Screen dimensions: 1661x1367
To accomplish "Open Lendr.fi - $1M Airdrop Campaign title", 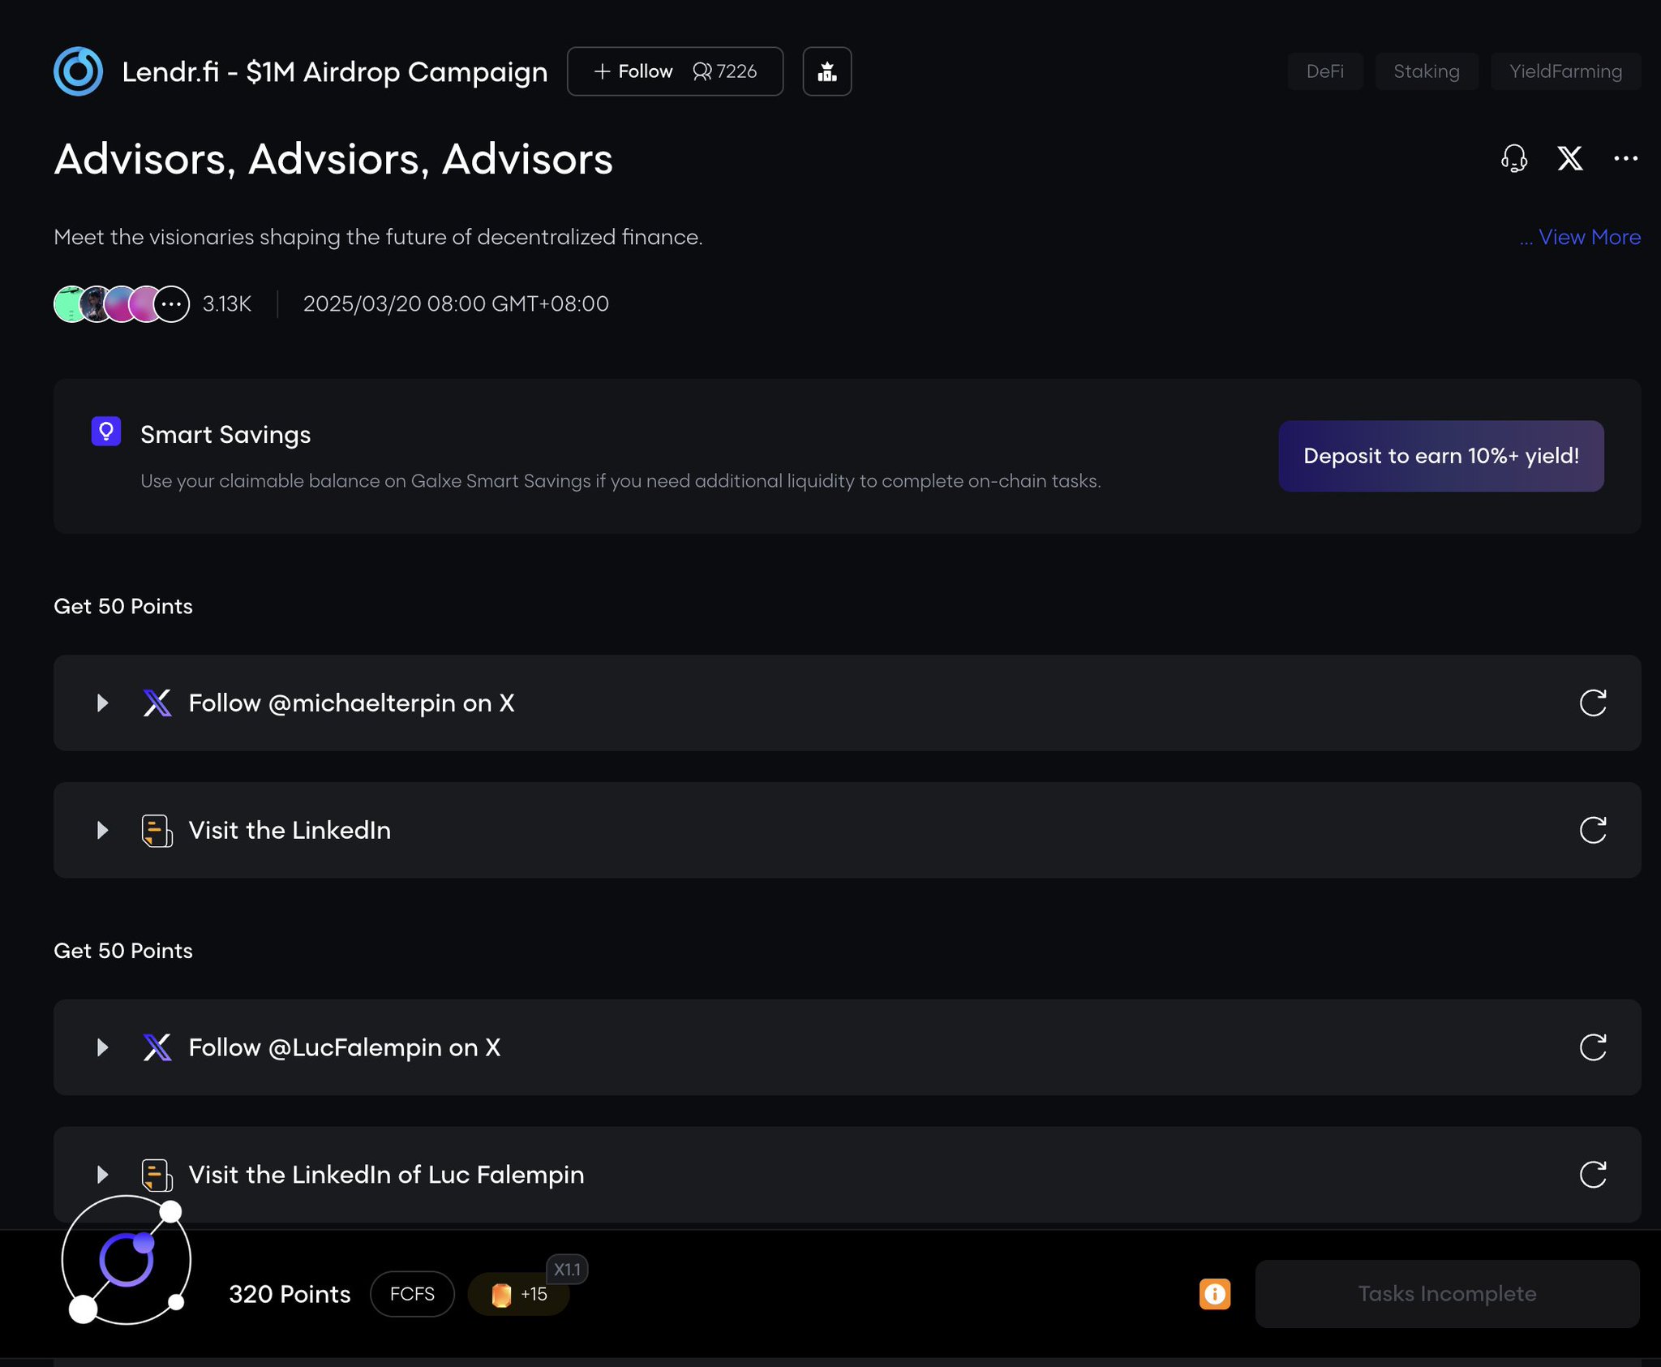I will [335, 71].
